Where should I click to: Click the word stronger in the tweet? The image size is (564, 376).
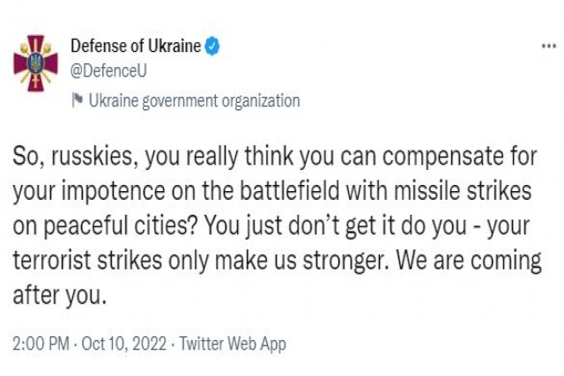coord(346,262)
